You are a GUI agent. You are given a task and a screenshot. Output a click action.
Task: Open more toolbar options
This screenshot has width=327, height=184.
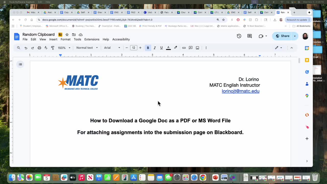coord(206,48)
